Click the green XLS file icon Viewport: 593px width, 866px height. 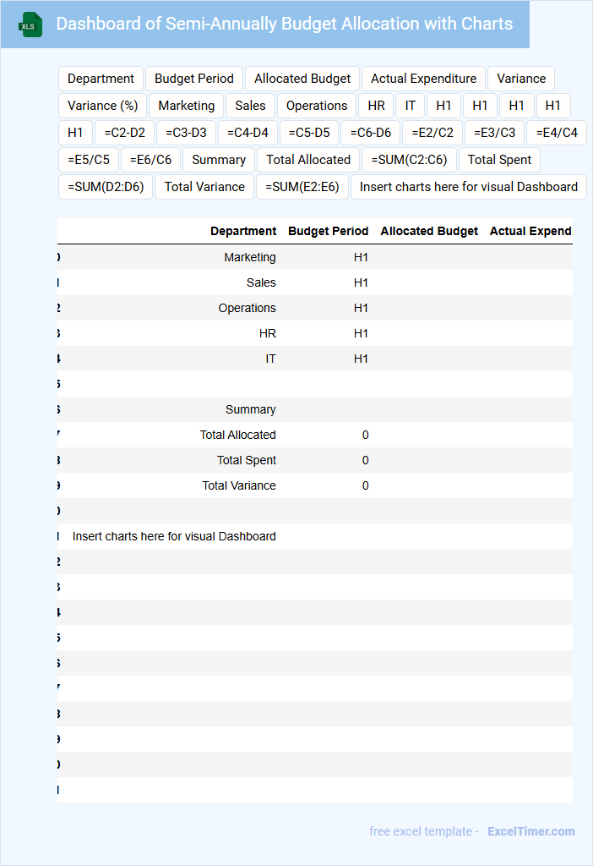(30, 25)
